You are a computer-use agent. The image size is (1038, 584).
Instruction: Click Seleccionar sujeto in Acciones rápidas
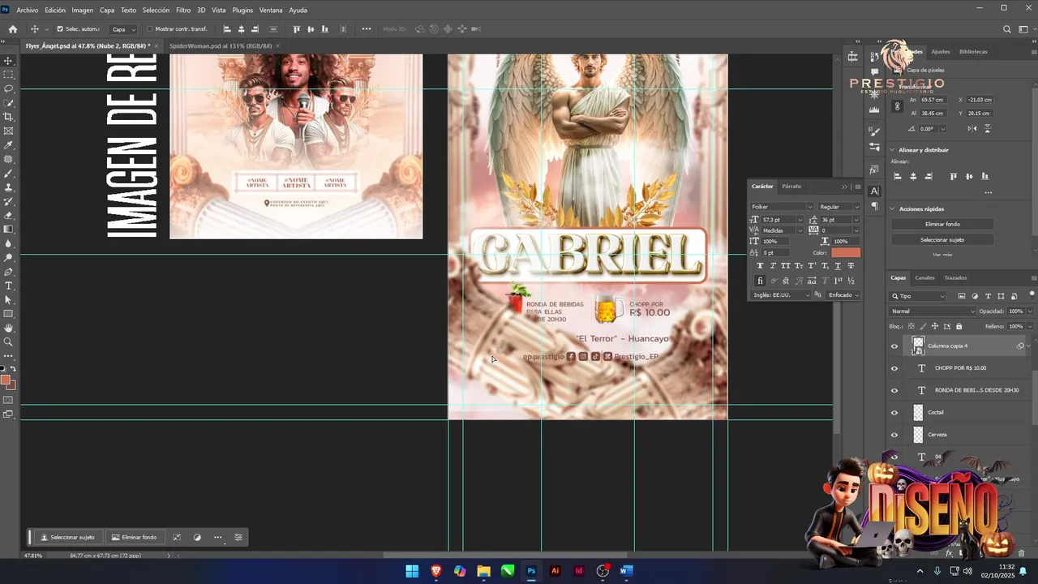point(942,240)
